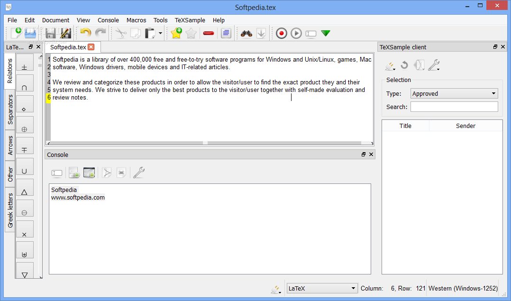
Task: Insert the union cup symbol
Action: [25, 166]
